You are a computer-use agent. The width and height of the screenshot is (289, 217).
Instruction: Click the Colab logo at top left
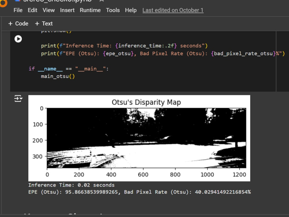click(3, 3)
